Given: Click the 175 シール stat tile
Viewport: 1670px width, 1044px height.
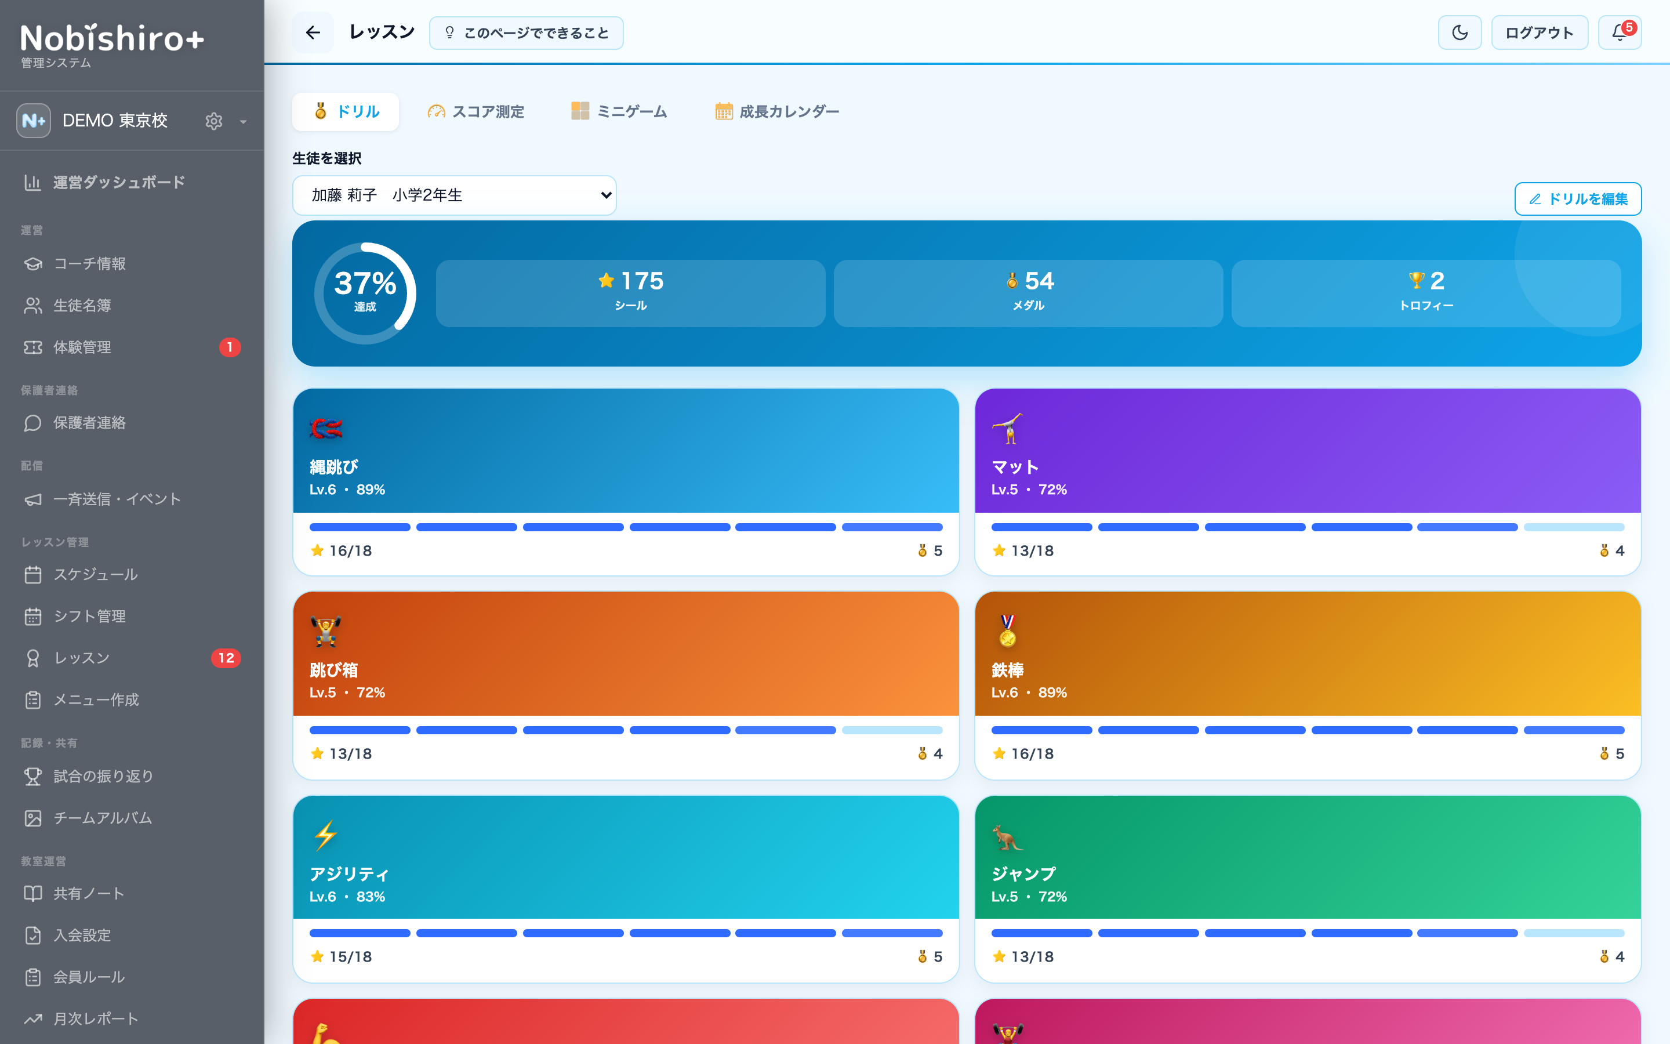Looking at the screenshot, I should (630, 293).
